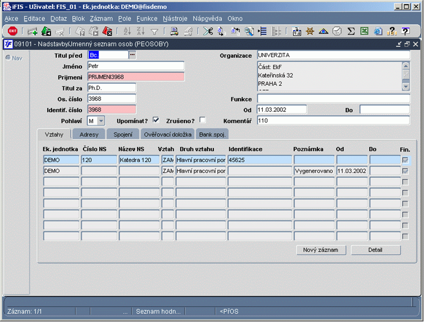Click the sort ascending A-Z icon

(x=127, y=32)
